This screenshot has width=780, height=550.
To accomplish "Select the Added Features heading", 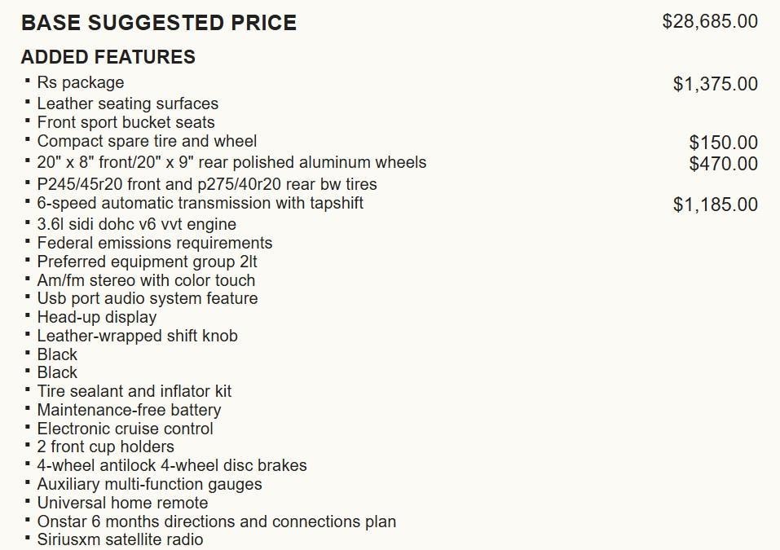I will pos(108,57).
